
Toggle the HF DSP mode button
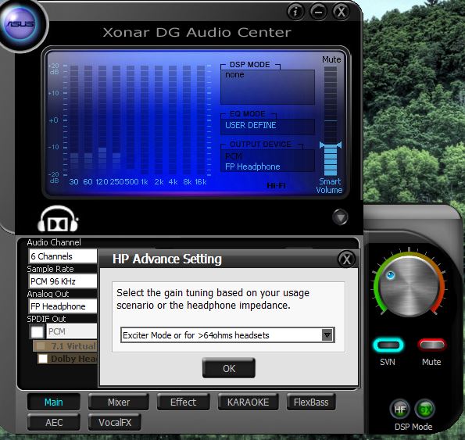point(399,410)
